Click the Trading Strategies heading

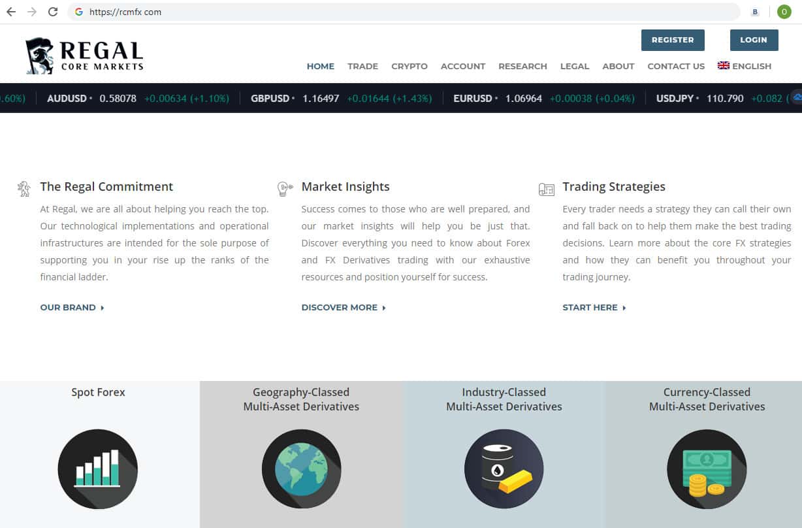[x=614, y=187]
